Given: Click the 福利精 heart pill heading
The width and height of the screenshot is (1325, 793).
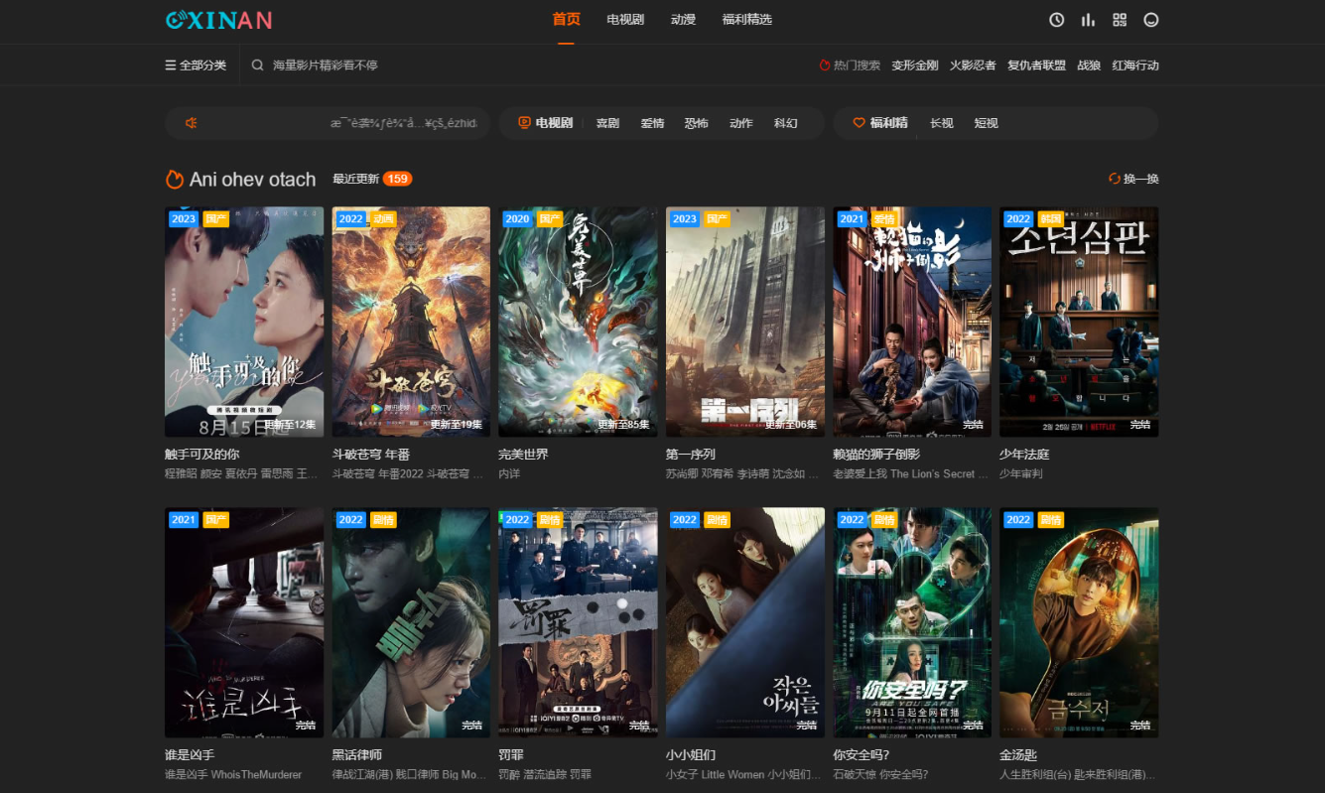Looking at the screenshot, I should click(880, 123).
